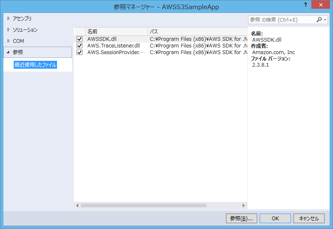Click the OK button
Image resolution: width=333 pixels, height=229 pixels.
point(275,218)
